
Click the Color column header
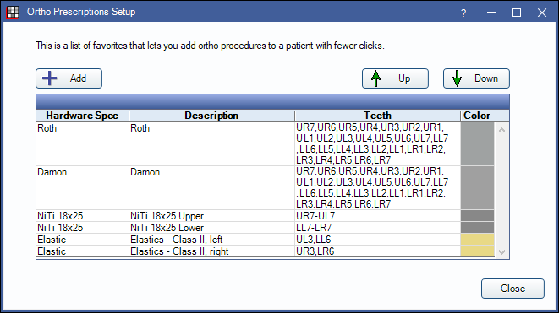(477, 116)
